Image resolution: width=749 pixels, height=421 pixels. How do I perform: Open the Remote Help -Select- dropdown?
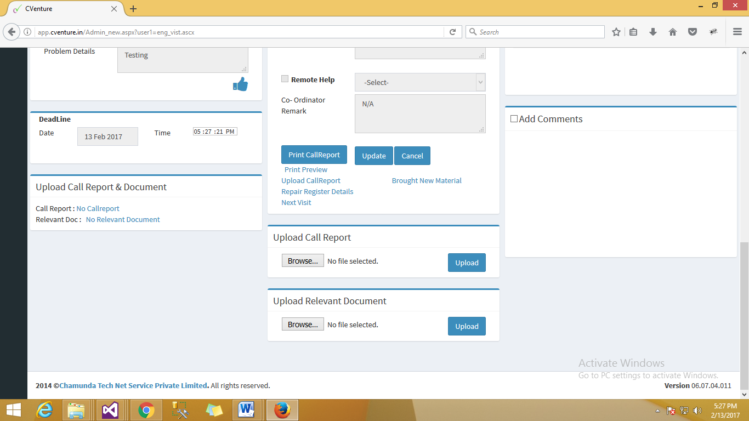420,82
